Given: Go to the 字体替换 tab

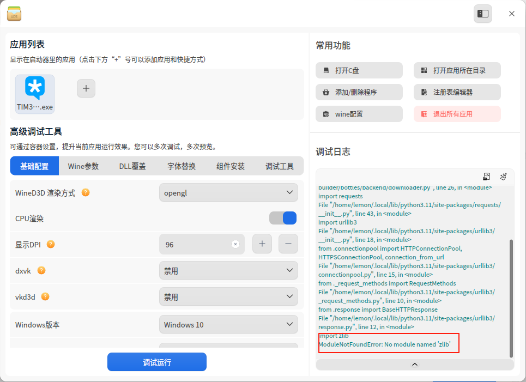Looking at the screenshot, I should pos(182,166).
